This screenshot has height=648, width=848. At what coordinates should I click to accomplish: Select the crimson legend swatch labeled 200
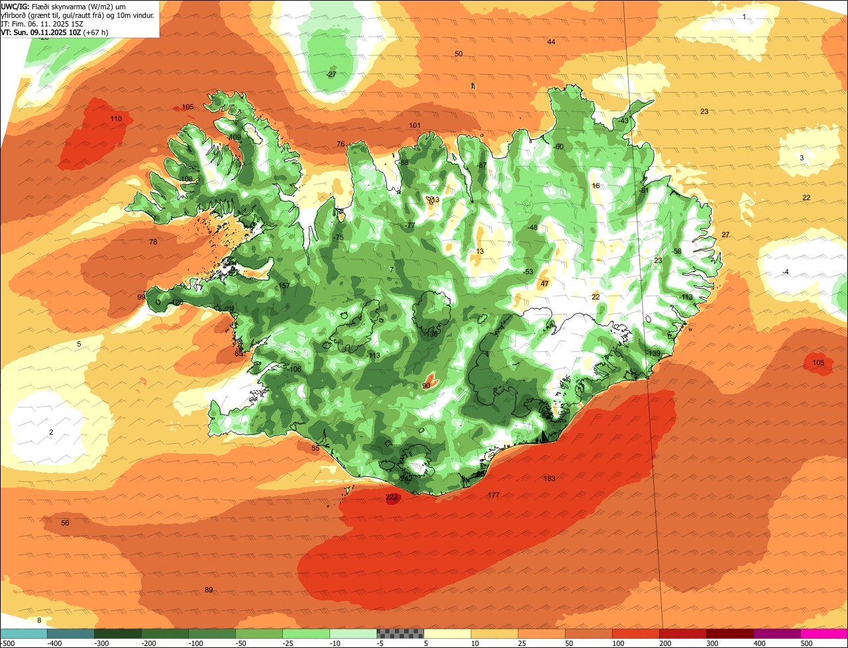pos(682,633)
